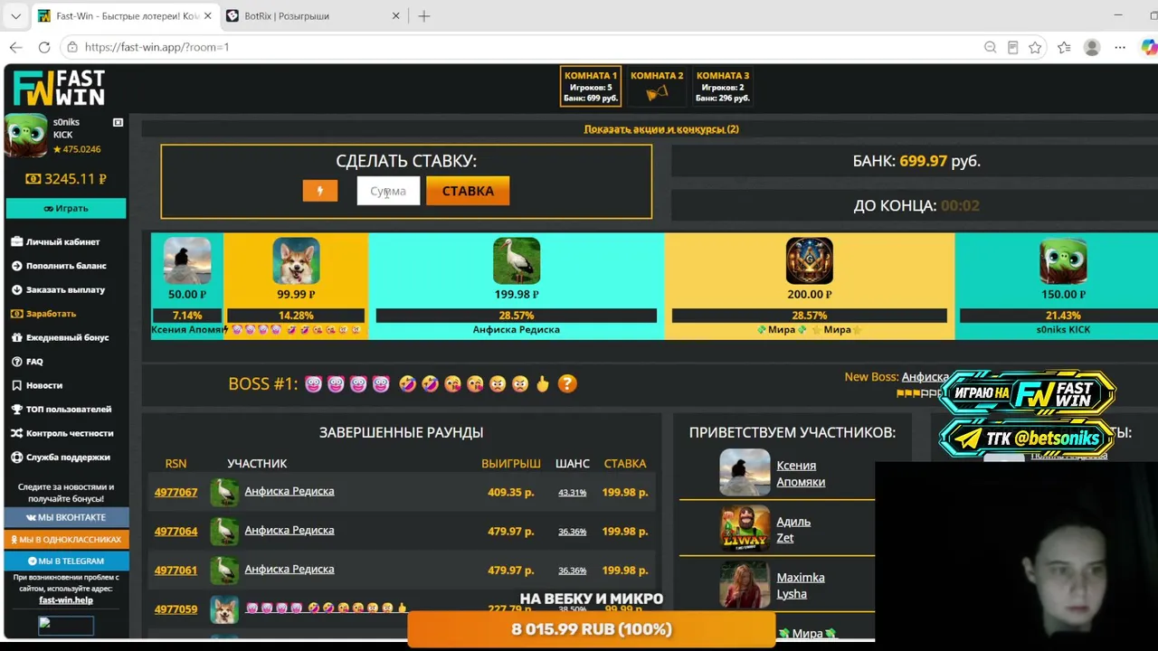Click the corgi avatar with 99.99 ₽ bet
1158x651 pixels.
pyautogui.click(x=296, y=260)
